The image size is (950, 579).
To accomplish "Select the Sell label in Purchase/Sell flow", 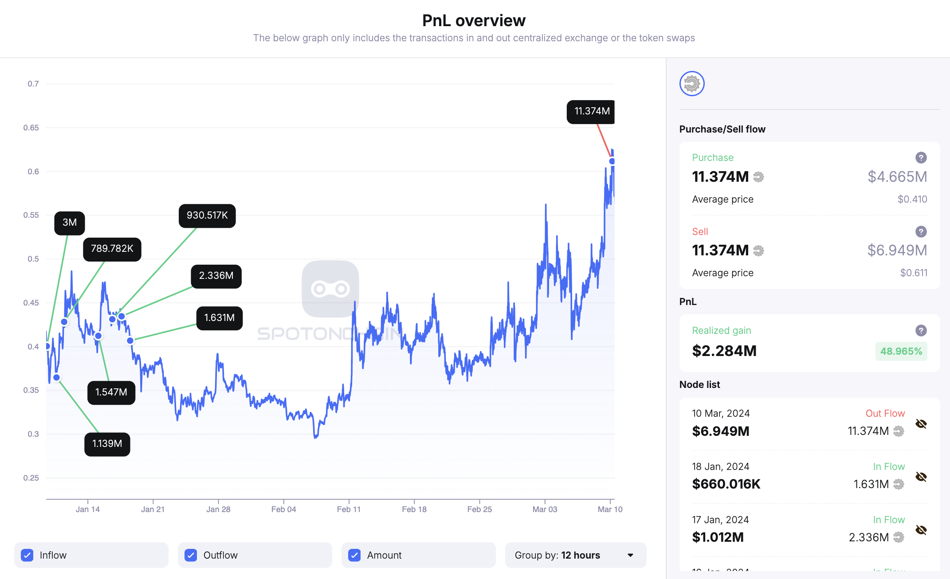I will [700, 231].
